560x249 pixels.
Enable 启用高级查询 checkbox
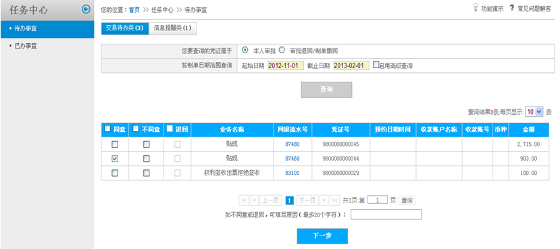pyautogui.click(x=376, y=65)
